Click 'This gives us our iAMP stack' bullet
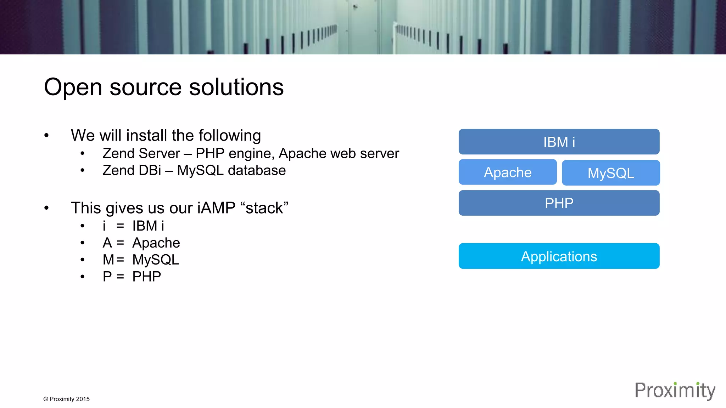The width and height of the screenshot is (726, 408). pos(179,208)
